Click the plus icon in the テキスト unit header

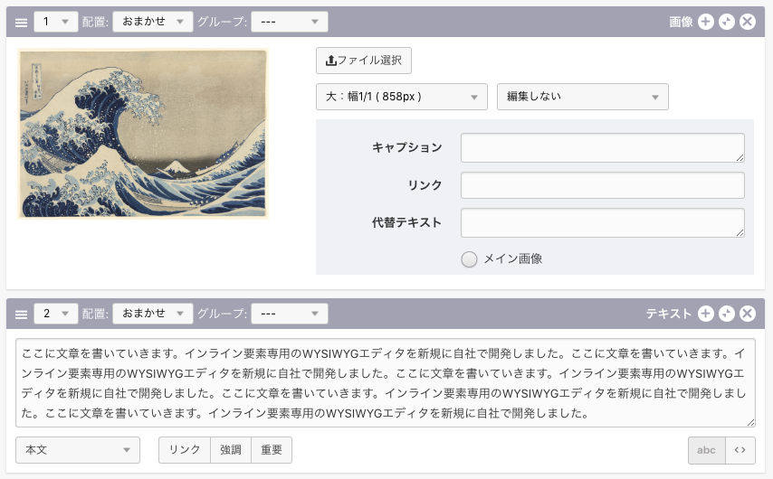[x=706, y=314]
